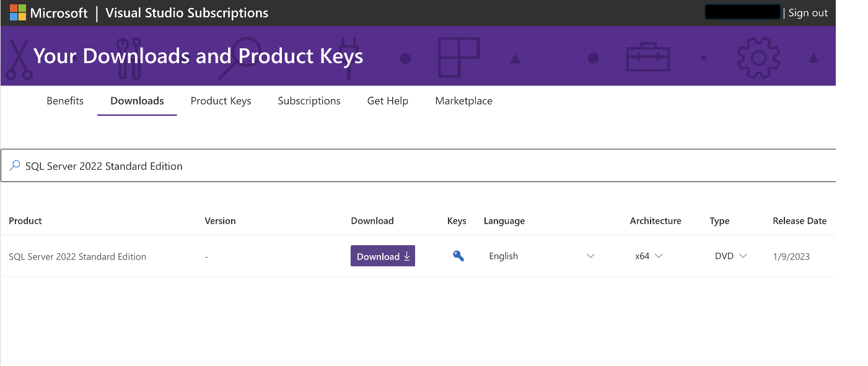Click the Release Date column header
868x366 pixels.
(799, 220)
